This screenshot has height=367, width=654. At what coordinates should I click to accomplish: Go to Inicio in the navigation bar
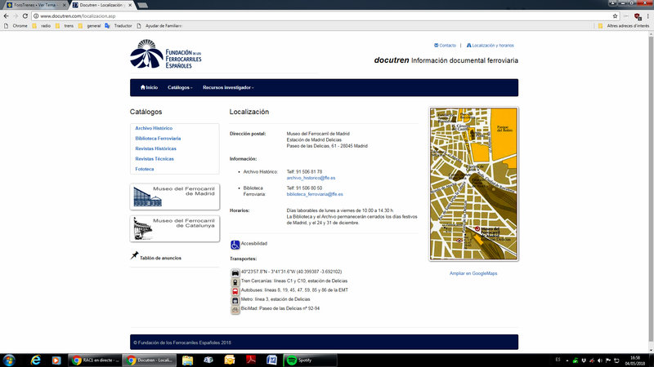[149, 87]
